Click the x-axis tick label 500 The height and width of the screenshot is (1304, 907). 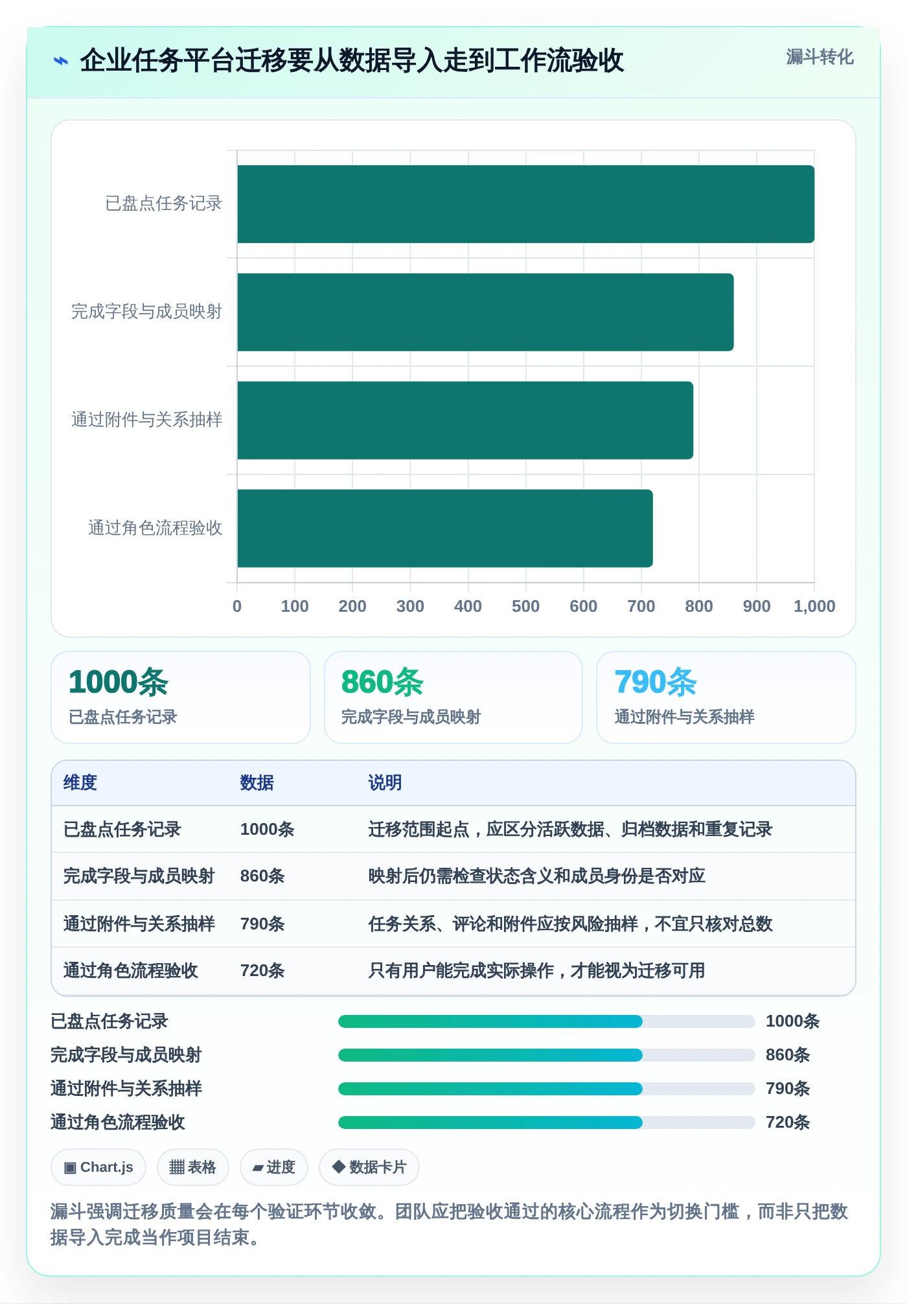(x=525, y=606)
